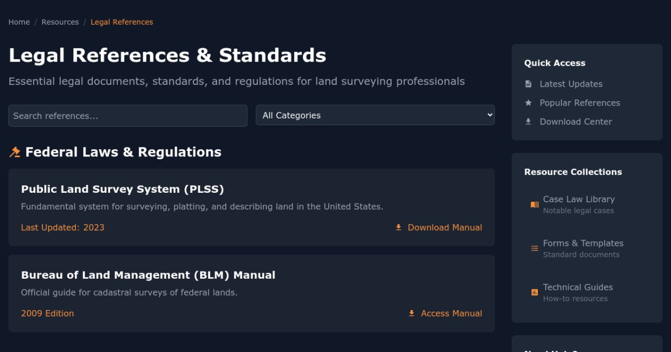The height and width of the screenshot is (352, 671).
Task: Click the star icon beside Popular References
Action: pos(528,103)
